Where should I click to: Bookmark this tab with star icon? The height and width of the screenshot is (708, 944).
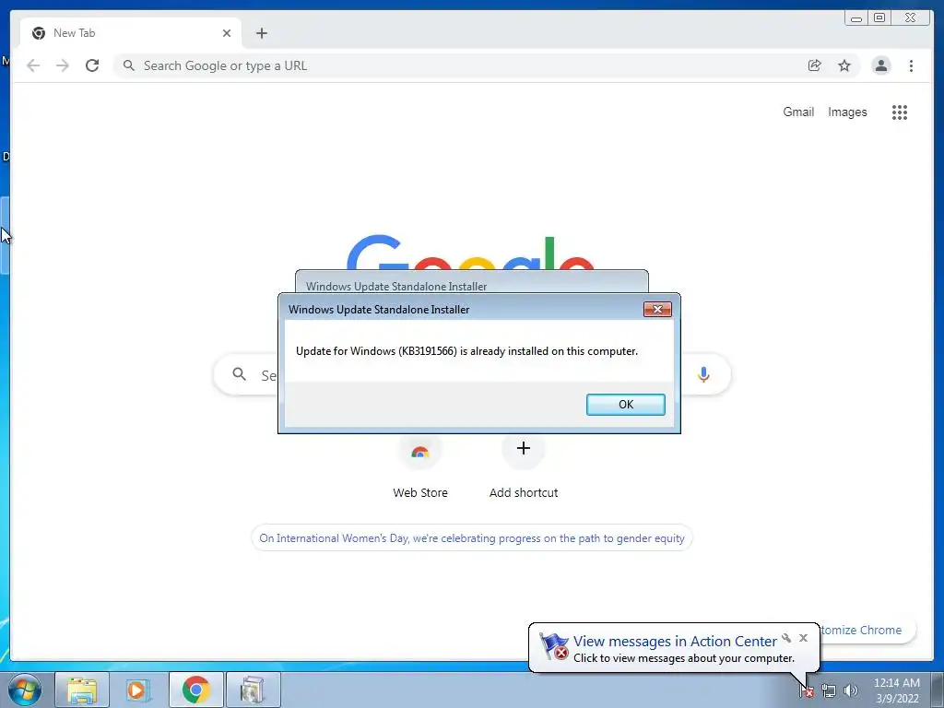[x=844, y=65]
